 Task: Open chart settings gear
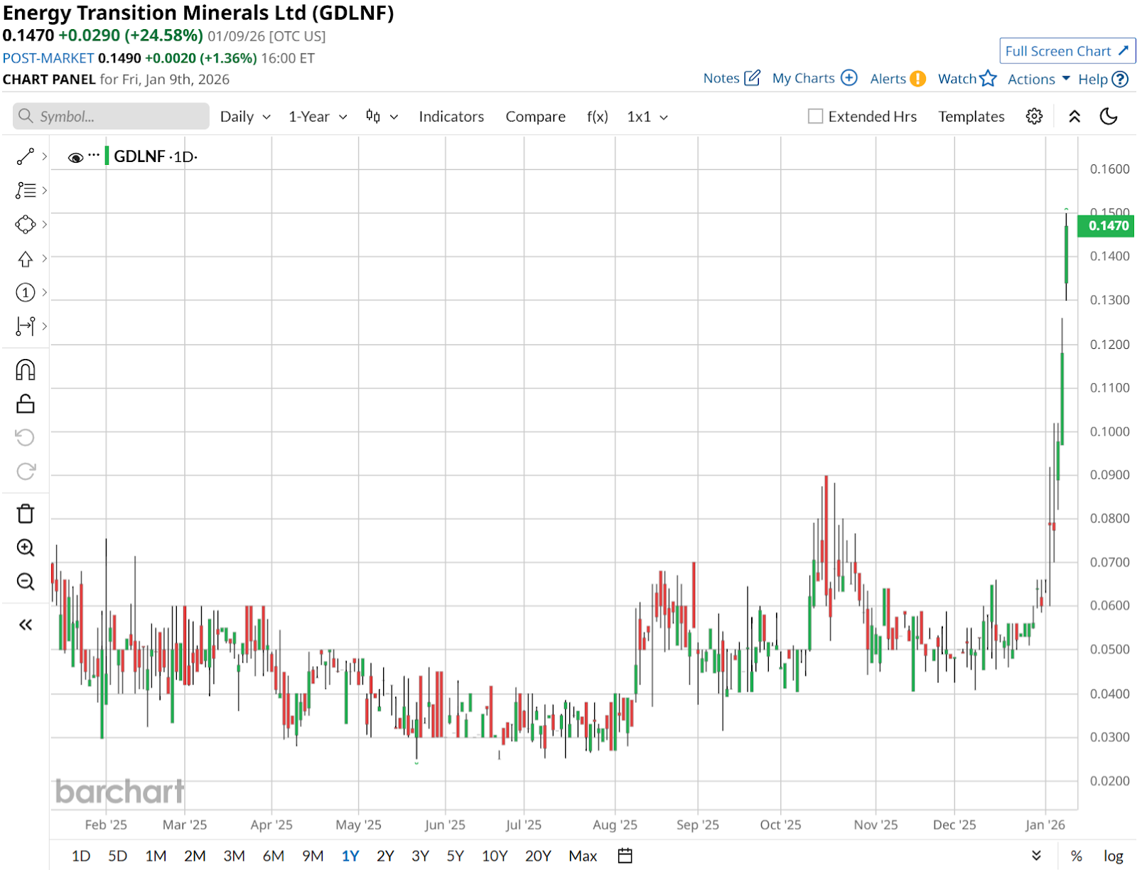tap(1034, 117)
